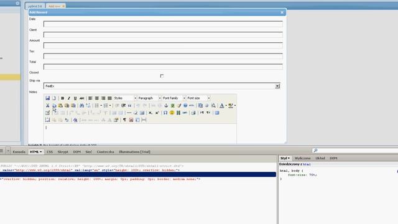Insert an emoticon smiley
This screenshot has width=398, height=224.
click(x=172, y=113)
